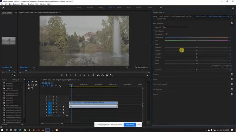Image resolution: width=236 pixels, height=132 pixels.
Task: Toggle timeline snap magnet
Action: click(x=48, y=86)
